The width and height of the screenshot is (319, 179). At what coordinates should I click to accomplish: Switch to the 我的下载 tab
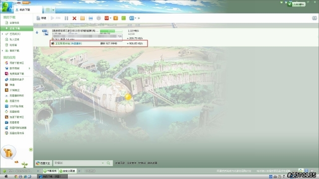[x=28, y=9]
